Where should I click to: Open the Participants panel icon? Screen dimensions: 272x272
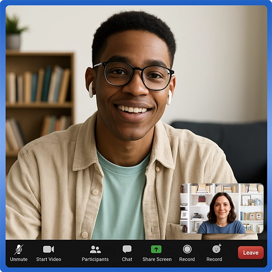point(95,249)
